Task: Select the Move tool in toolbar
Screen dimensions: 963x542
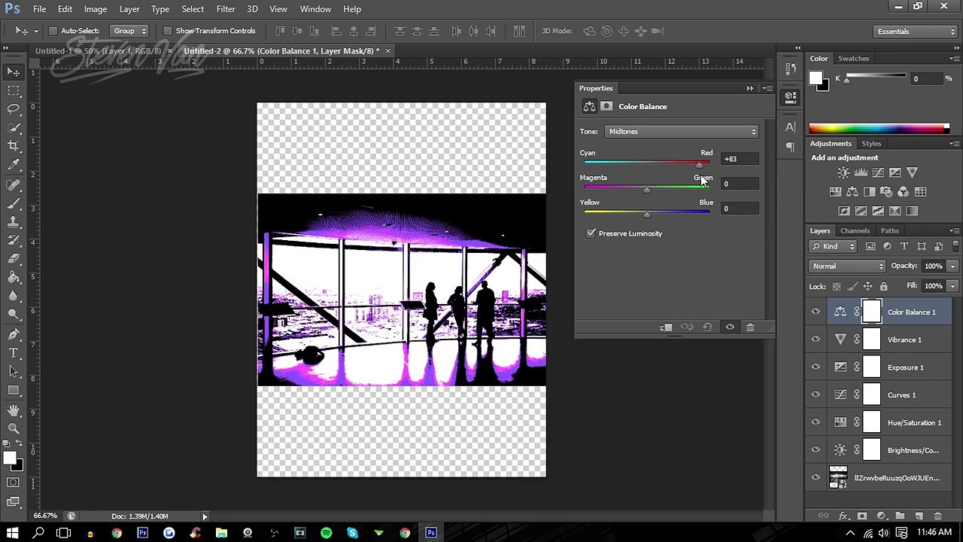Action: [14, 72]
